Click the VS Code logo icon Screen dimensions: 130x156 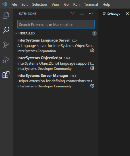pyautogui.click(x=4, y=4)
